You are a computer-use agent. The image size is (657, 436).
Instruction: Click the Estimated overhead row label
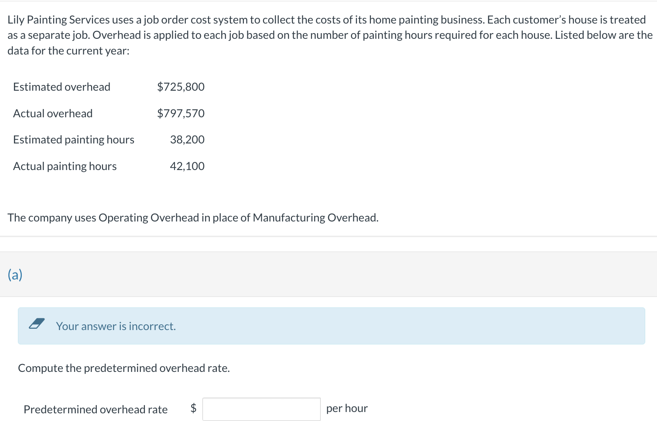click(62, 87)
